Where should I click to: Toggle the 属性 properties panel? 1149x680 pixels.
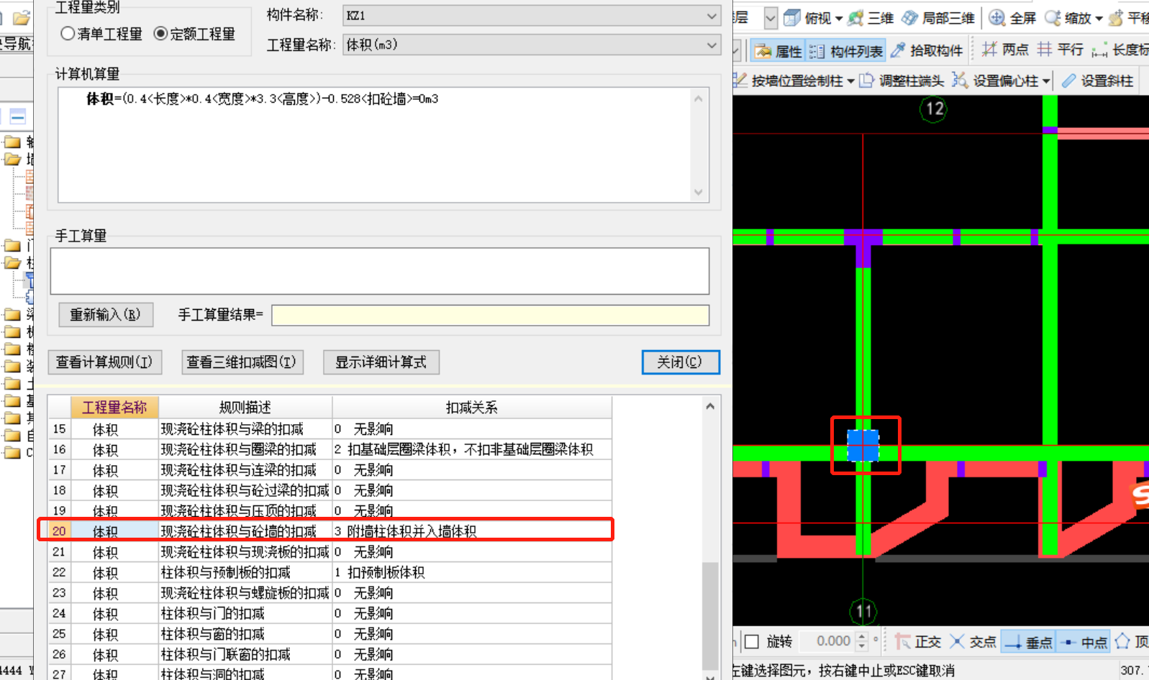[778, 51]
